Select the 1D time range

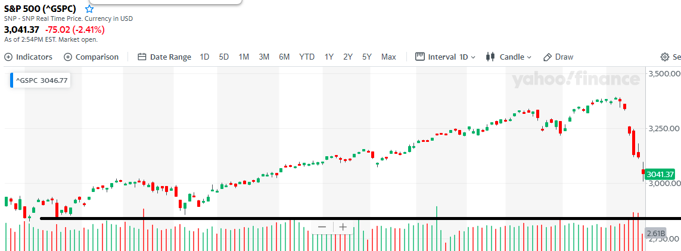(x=204, y=57)
